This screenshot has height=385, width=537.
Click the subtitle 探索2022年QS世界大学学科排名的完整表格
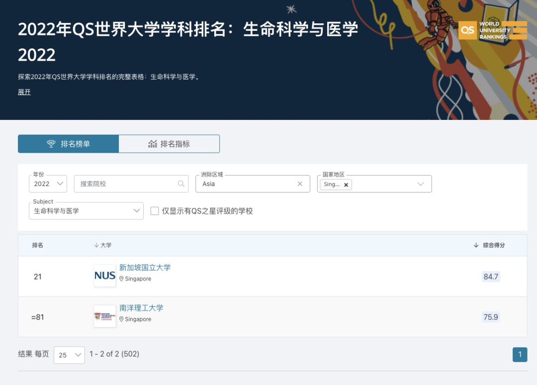(109, 77)
